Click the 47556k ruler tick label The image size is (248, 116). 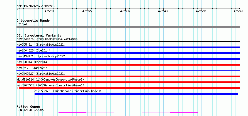239,11
